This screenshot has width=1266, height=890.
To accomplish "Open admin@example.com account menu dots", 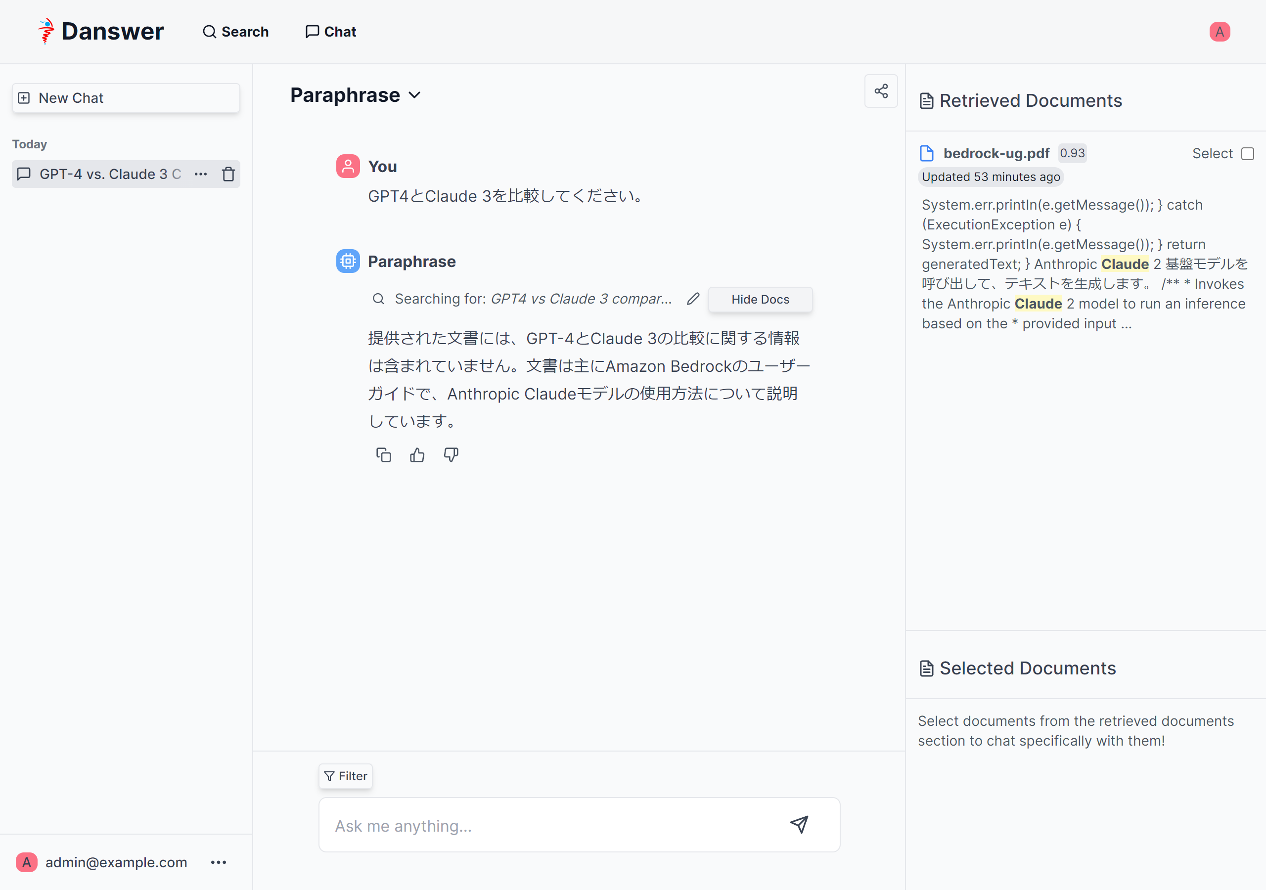I will 219,862.
